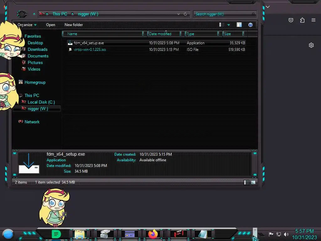Screen dimensions: 321x241
Task: Sort by Date modified column
Action: click(164, 34)
